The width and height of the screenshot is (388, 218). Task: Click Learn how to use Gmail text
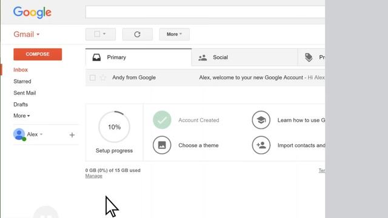tap(301, 120)
